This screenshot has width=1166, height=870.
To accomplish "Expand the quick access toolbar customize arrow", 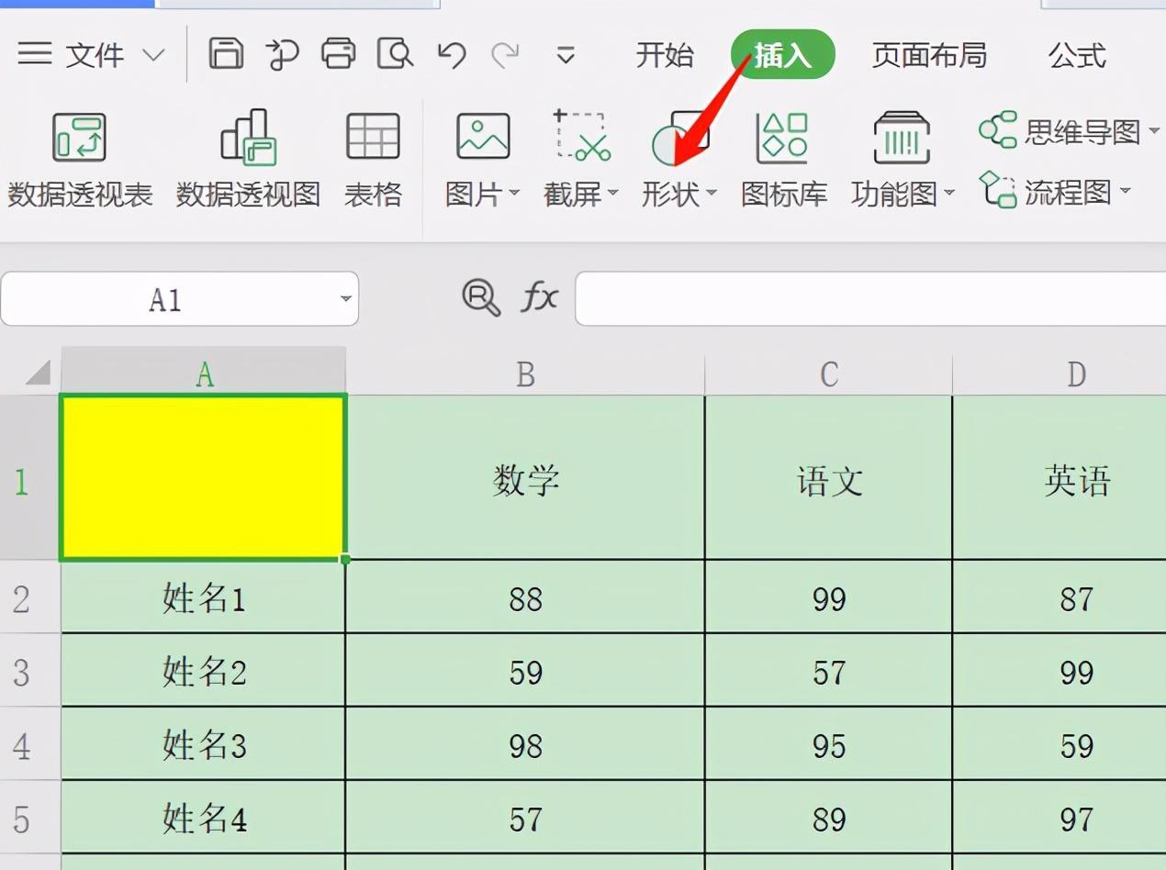I will 566,56.
